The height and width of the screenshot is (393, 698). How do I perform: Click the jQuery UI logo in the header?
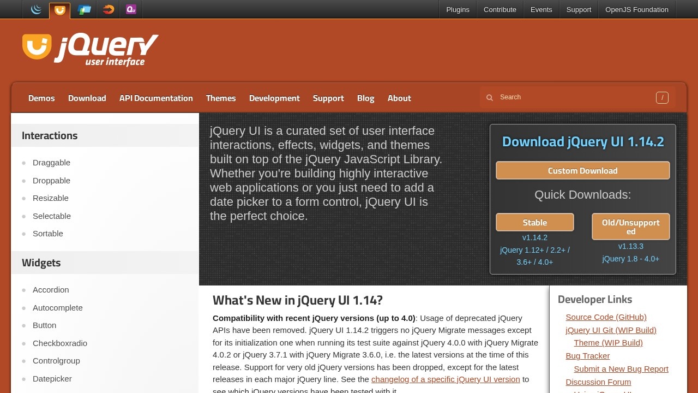pos(89,48)
